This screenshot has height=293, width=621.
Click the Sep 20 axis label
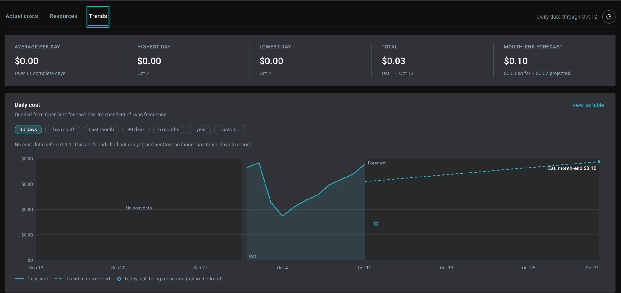(118, 268)
